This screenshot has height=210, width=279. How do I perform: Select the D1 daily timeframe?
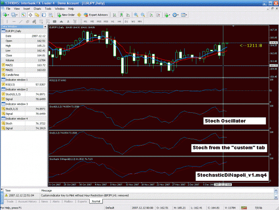[126, 21]
